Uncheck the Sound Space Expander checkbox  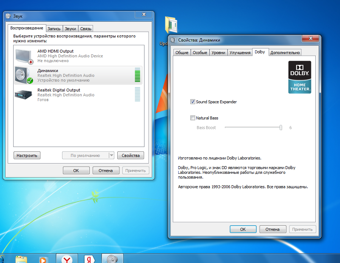point(193,102)
